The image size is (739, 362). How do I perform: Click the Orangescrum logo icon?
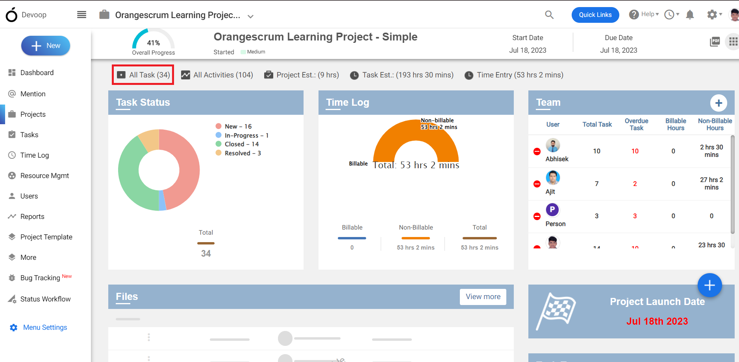11,15
